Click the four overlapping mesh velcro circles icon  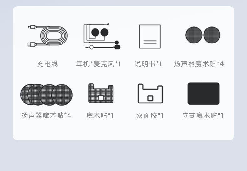[46, 95]
